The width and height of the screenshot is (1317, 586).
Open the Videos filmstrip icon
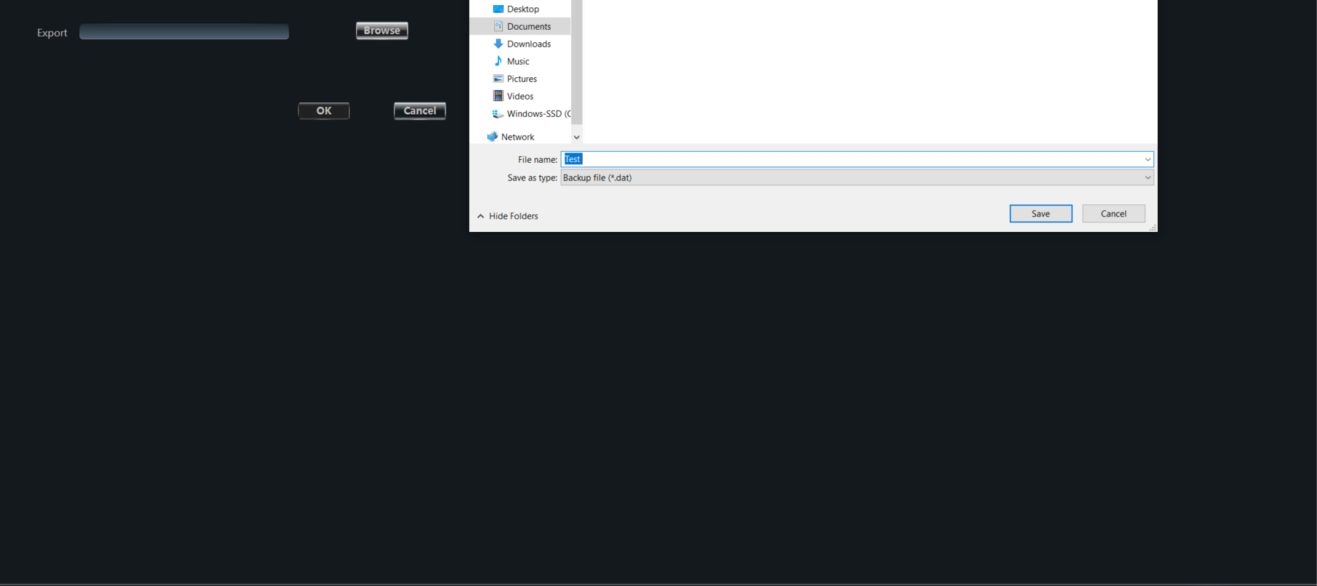pyautogui.click(x=498, y=96)
